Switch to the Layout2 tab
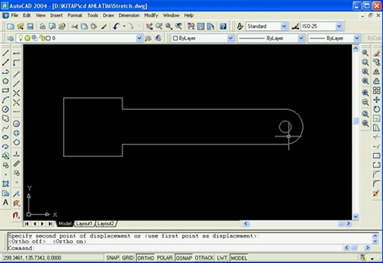The width and height of the screenshot is (383, 263). (x=105, y=224)
